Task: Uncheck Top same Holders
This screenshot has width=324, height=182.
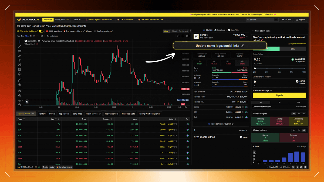Action: (x=65, y=31)
